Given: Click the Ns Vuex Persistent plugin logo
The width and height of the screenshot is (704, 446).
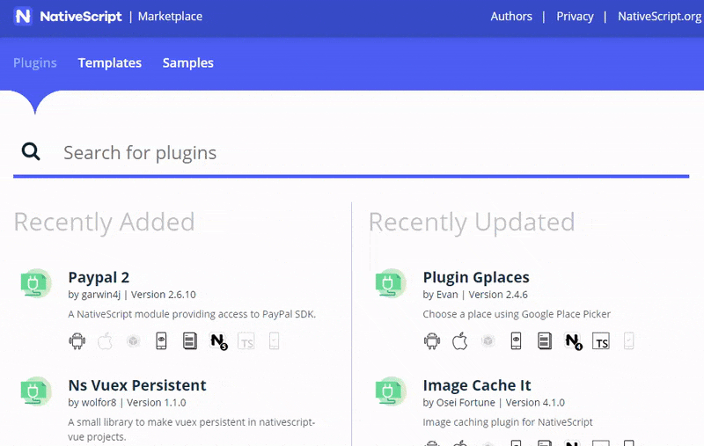Looking at the screenshot, I should [36, 391].
